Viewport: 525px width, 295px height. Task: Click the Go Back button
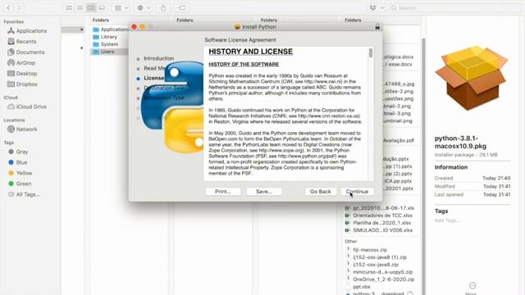[321, 192]
